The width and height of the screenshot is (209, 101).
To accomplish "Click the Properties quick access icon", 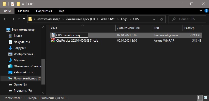I will [x=13, y=4].
